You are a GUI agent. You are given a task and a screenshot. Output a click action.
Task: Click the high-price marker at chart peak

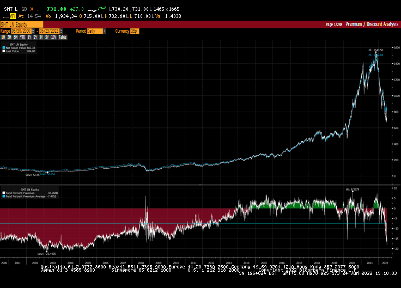(375, 52)
